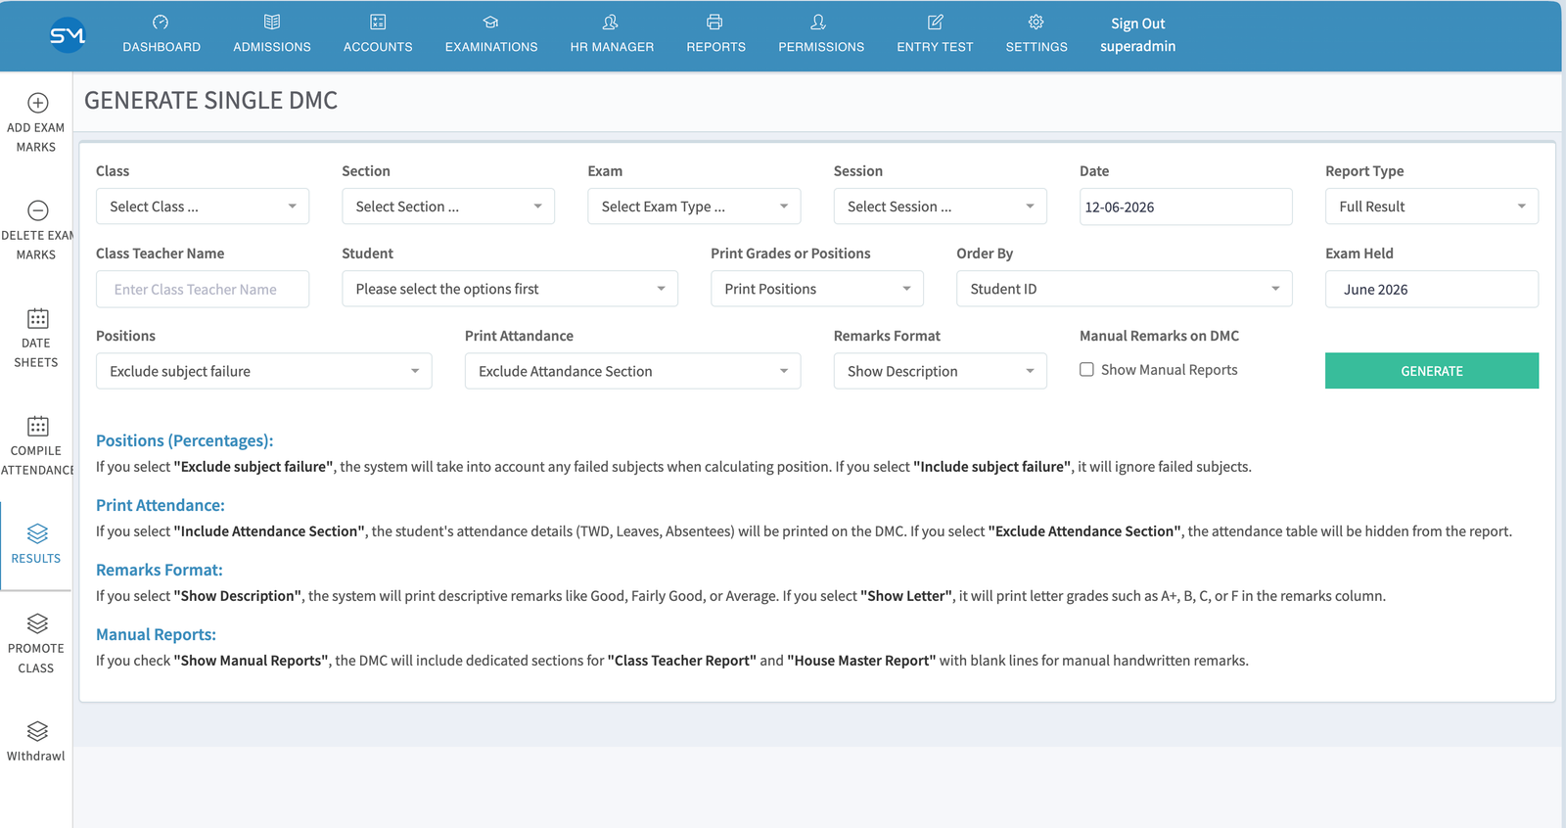1566x828 pixels.
Task: Open the Date Sheets calendar icon
Action: point(37,318)
